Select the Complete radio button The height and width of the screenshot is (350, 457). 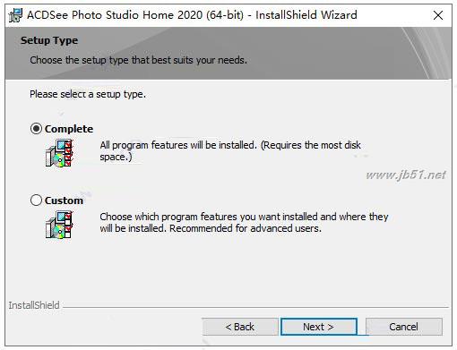[x=36, y=129]
